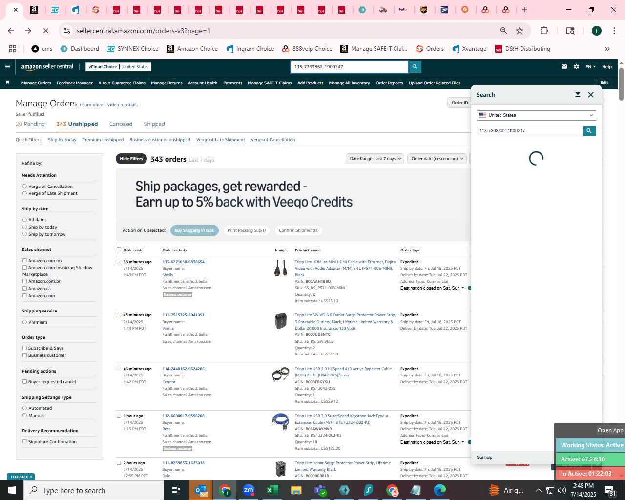Image resolution: width=625 pixels, height=500 pixels.
Task: Switch to the Canceled tab
Action: tap(121, 124)
